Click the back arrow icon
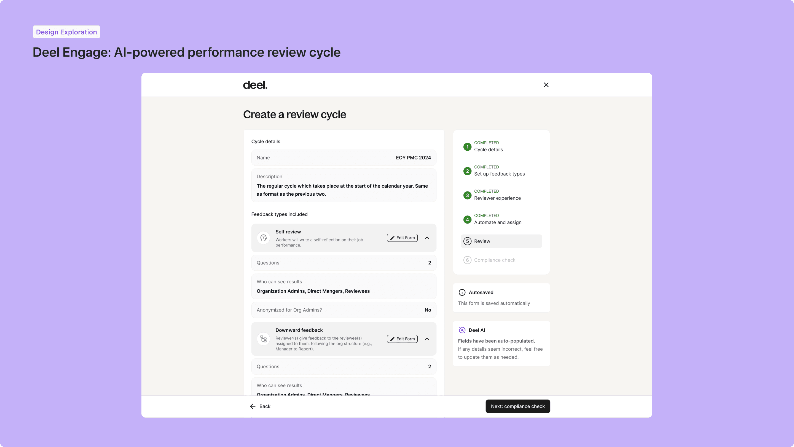 coord(253,406)
